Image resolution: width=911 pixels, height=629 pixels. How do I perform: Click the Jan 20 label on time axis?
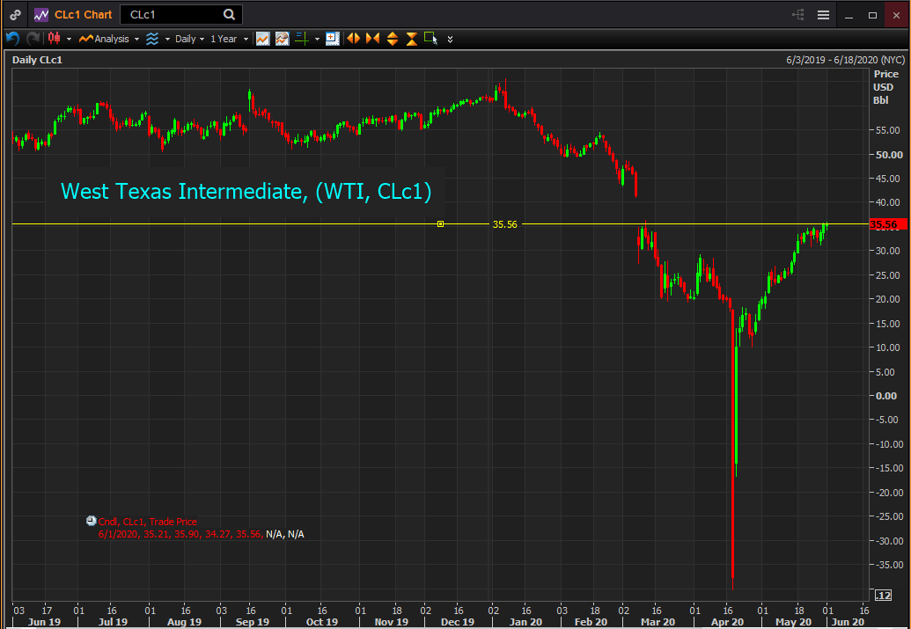click(x=525, y=621)
